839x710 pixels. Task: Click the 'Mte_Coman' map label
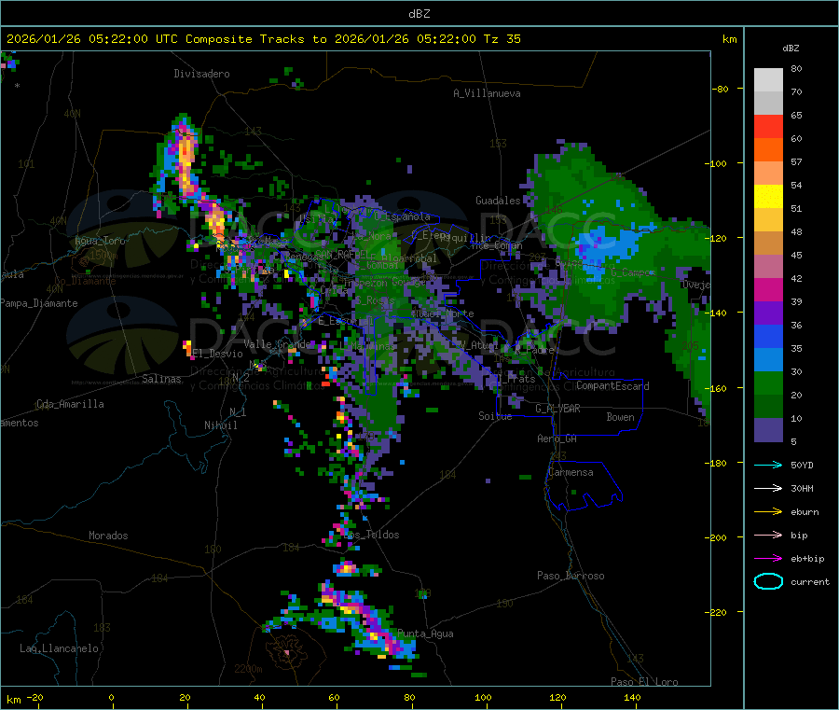pyautogui.click(x=497, y=245)
